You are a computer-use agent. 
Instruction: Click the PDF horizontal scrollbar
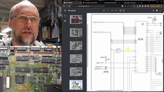(109, 91)
